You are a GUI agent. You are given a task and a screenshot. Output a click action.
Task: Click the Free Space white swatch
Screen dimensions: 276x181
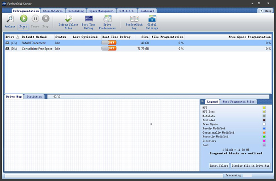click(x=264, y=124)
